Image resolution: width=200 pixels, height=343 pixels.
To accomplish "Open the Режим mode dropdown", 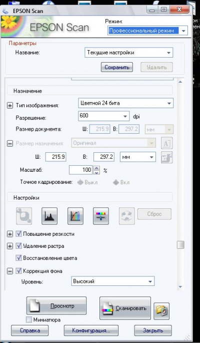I will click(x=147, y=31).
